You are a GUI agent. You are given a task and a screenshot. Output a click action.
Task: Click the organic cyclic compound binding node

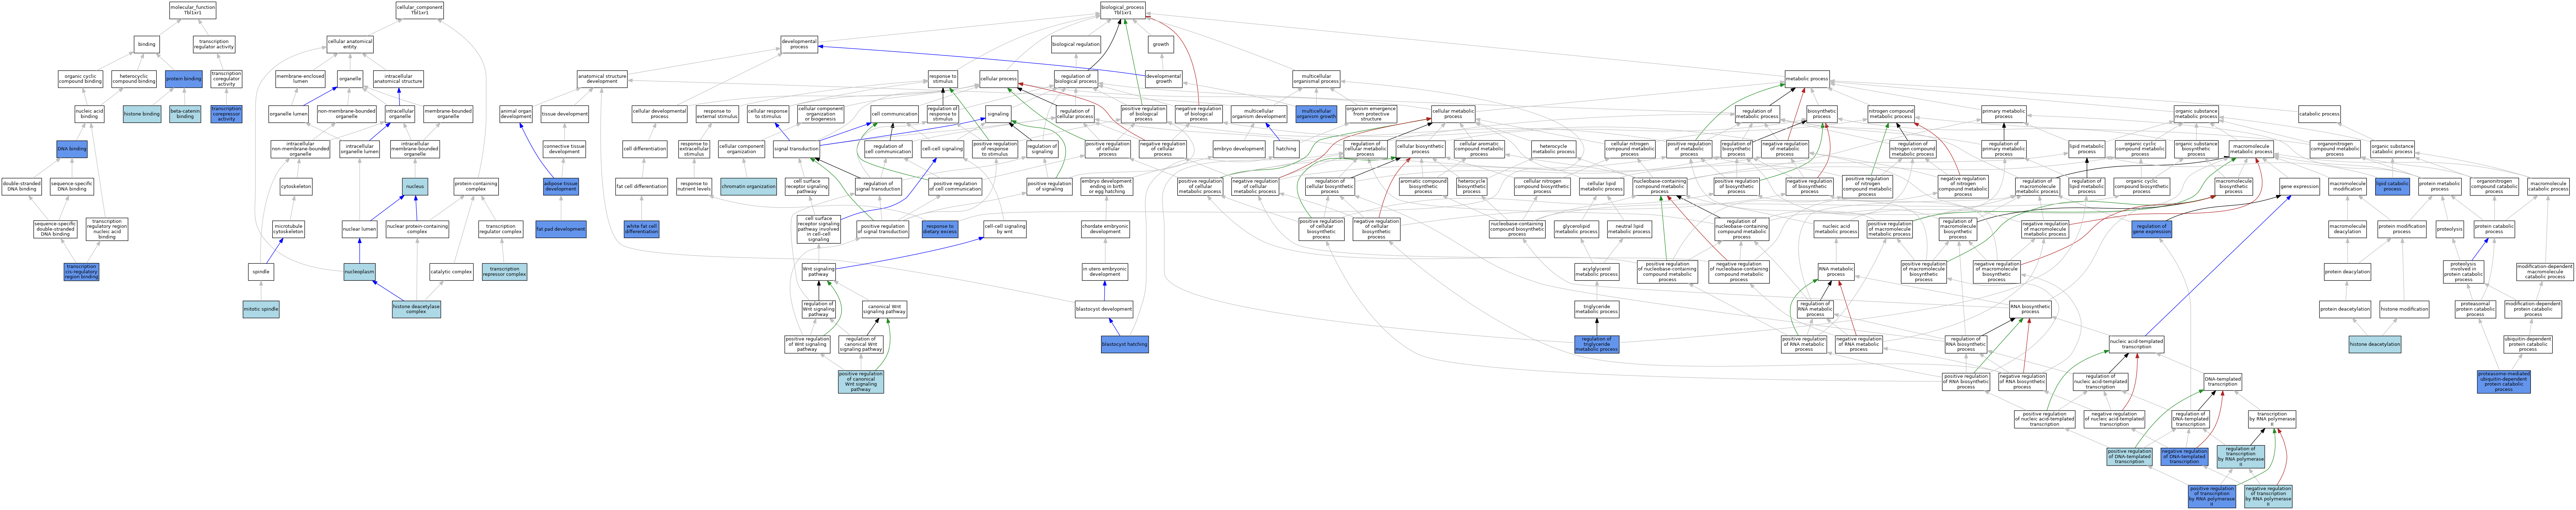[80, 79]
